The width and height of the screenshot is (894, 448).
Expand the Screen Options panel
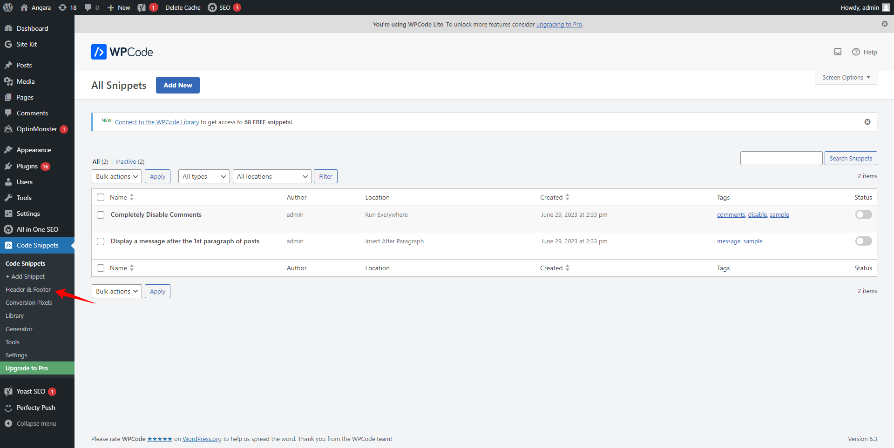pyautogui.click(x=846, y=77)
